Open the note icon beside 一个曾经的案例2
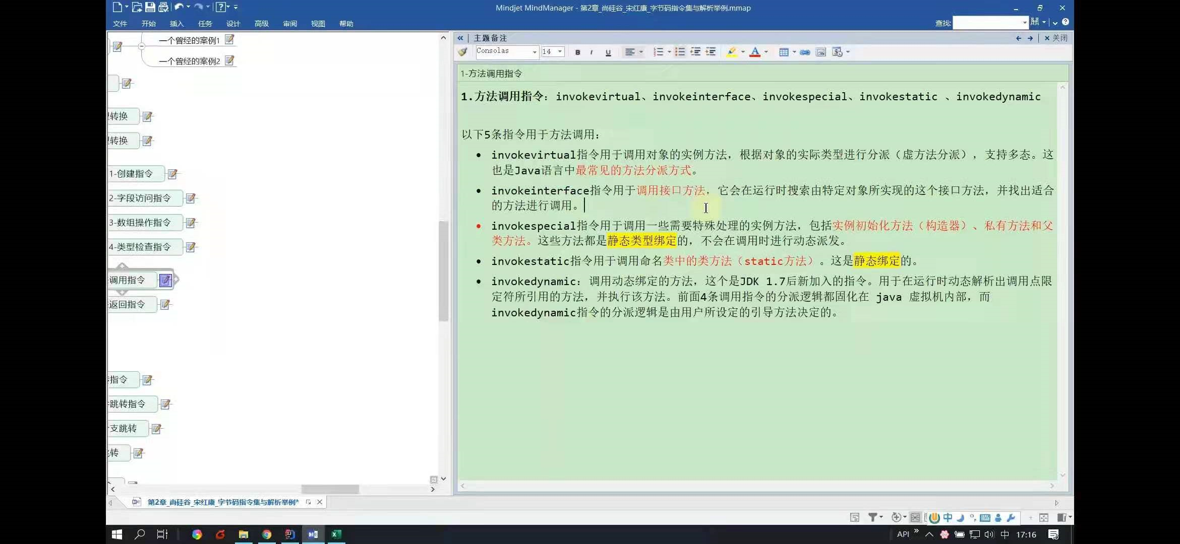 coord(229,60)
